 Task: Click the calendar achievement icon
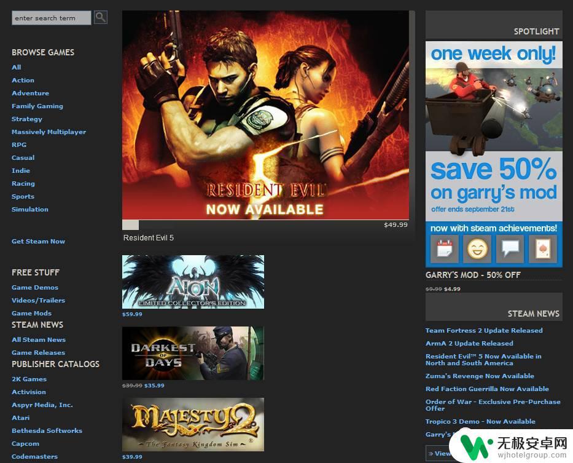(x=445, y=249)
